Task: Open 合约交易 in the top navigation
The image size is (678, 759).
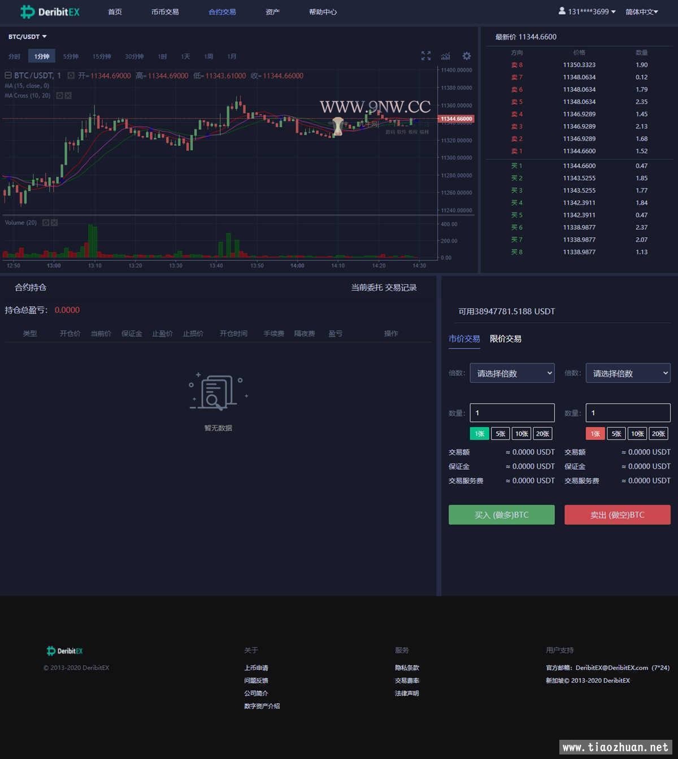Action: pyautogui.click(x=222, y=11)
